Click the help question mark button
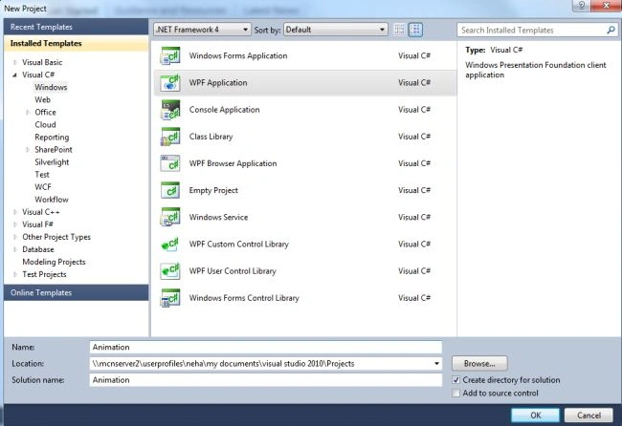622x426 pixels. pyautogui.click(x=581, y=6)
